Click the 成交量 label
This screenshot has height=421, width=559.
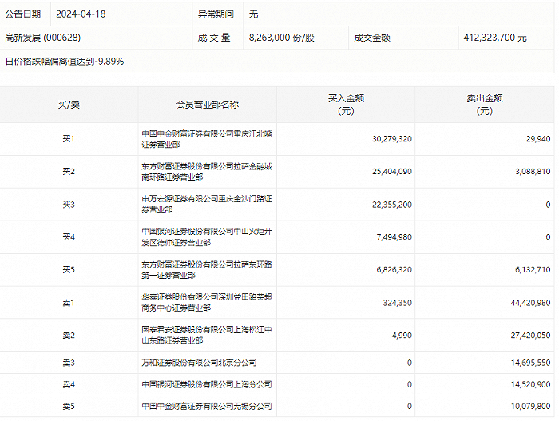click(214, 38)
